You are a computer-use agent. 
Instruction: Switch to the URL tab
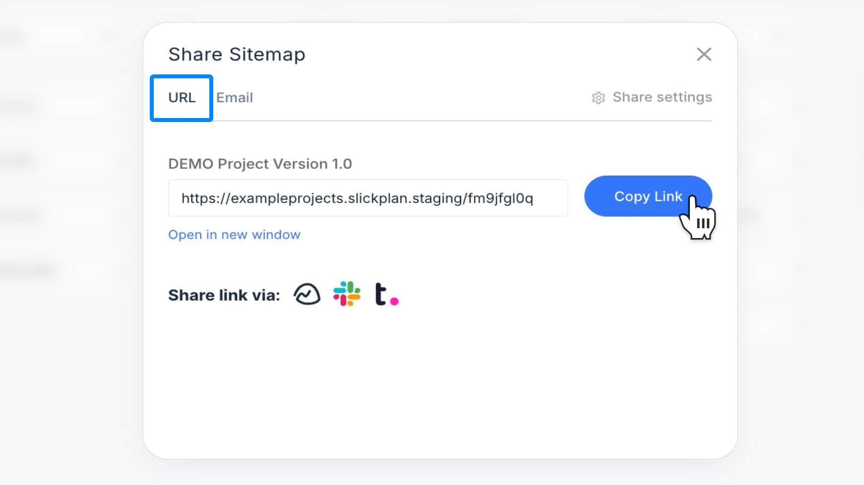(182, 98)
